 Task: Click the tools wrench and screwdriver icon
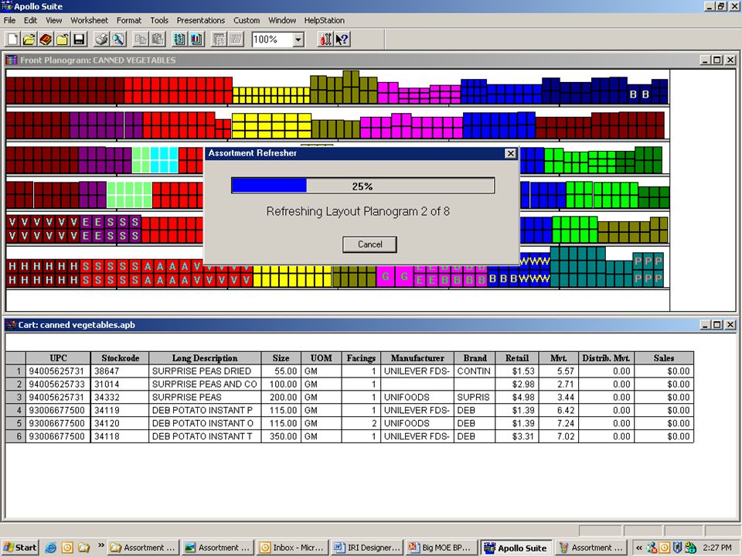pyautogui.click(x=325, y=39)
